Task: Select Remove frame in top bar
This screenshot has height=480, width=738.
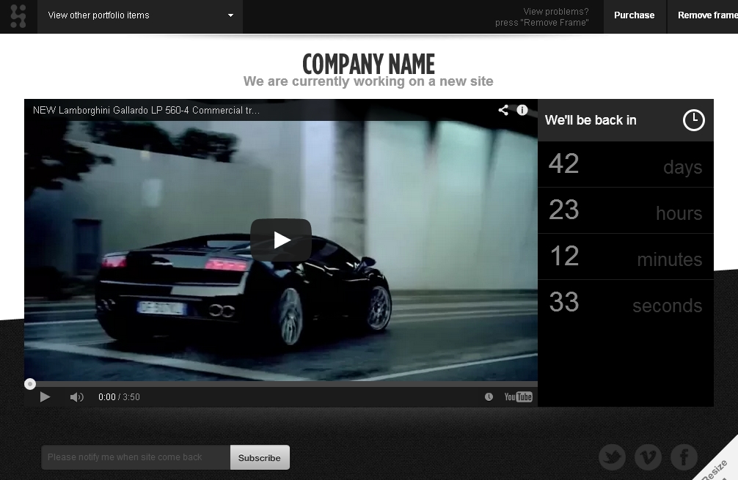Action: click(x=706, y=15)
